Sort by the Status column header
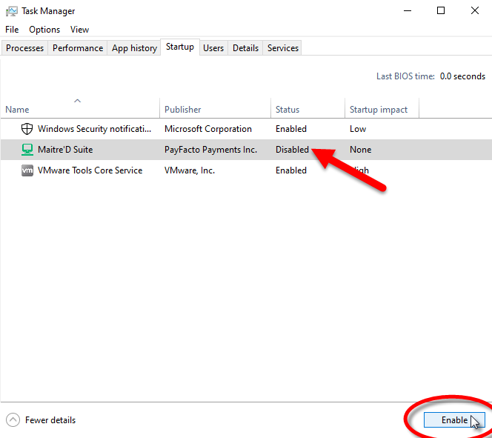This screenshot has height=438, width=492. 287,110
